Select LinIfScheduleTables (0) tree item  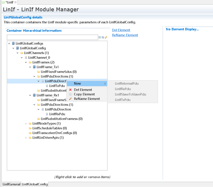click(50, 128)
